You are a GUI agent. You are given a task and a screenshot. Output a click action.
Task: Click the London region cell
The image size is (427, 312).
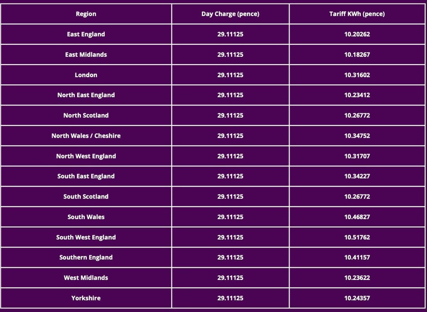click(x=86, y=75)
